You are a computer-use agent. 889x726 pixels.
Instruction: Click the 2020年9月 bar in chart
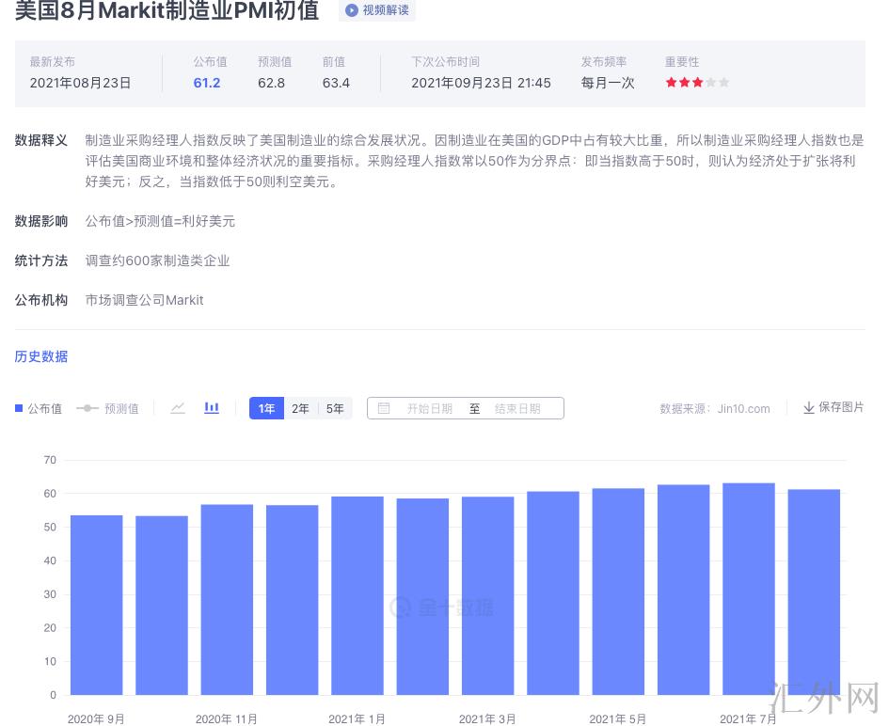(96, 605)
